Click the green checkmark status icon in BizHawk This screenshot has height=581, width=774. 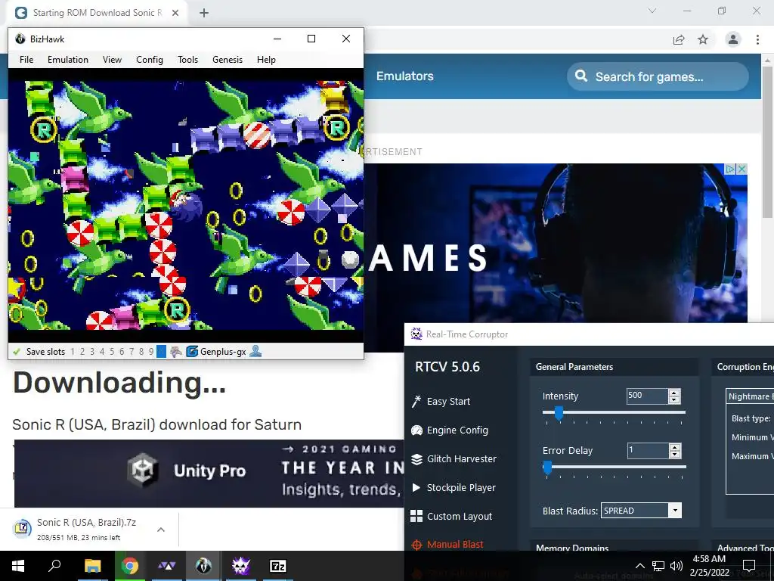17,352
